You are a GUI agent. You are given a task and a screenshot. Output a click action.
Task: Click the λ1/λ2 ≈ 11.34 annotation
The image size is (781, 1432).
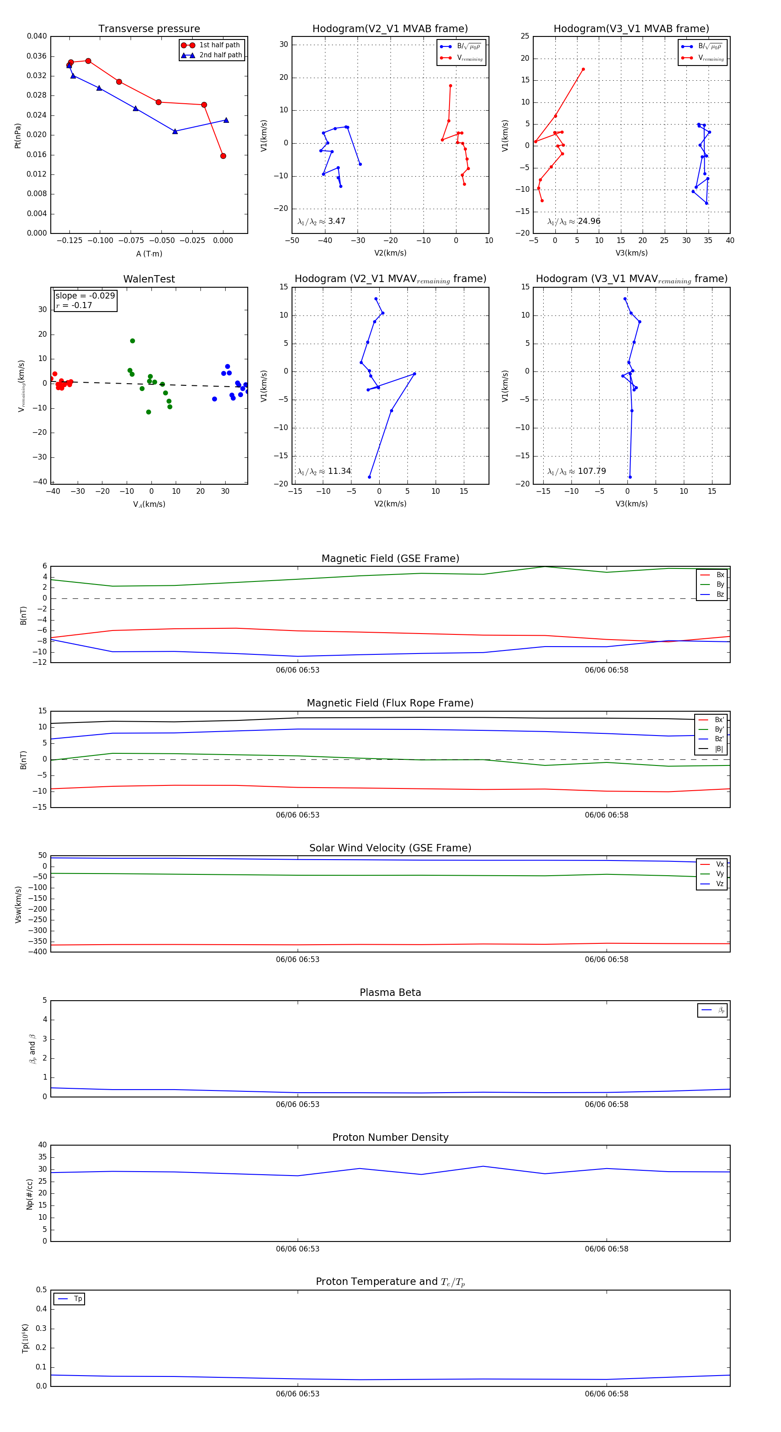tap(324, 471)
